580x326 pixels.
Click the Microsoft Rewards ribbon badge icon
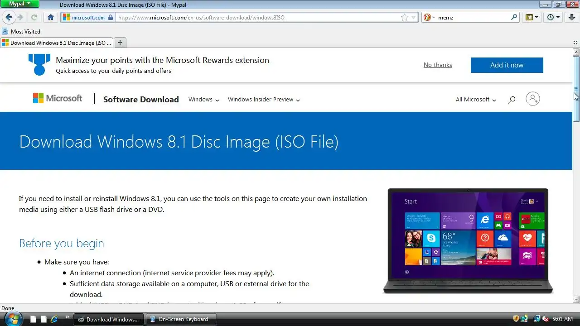coord(39,64)
